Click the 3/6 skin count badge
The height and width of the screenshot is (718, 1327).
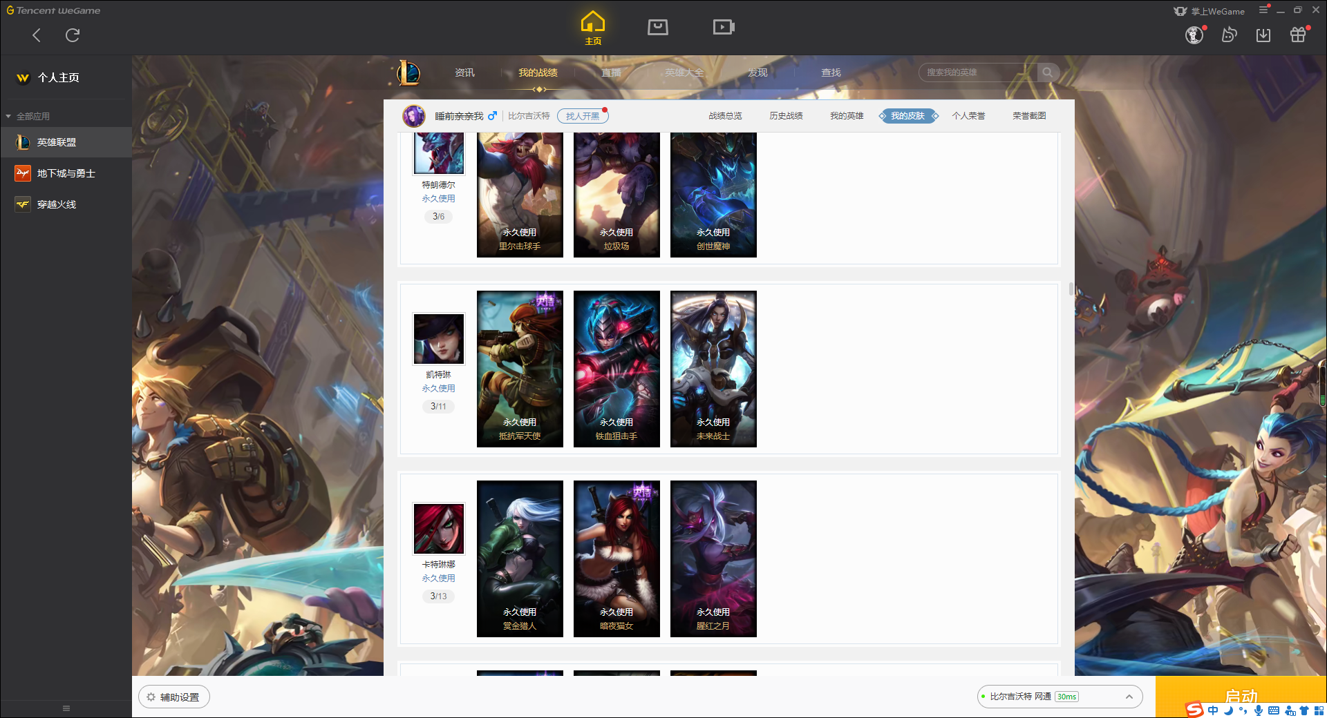click(x=438, y=217)
